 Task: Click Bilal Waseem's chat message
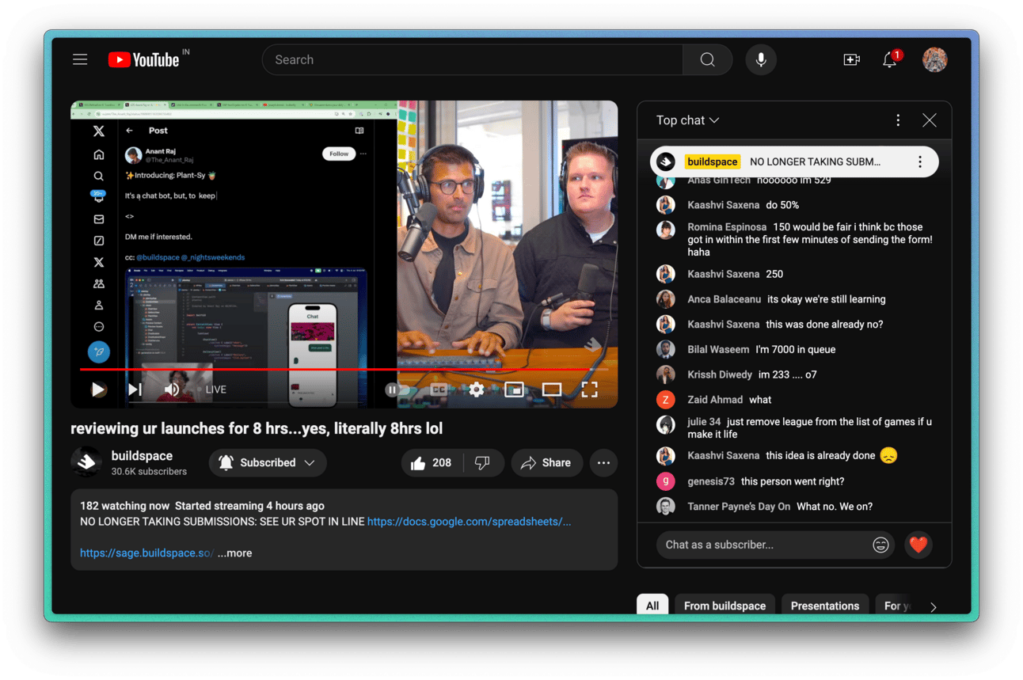[795, 349]
